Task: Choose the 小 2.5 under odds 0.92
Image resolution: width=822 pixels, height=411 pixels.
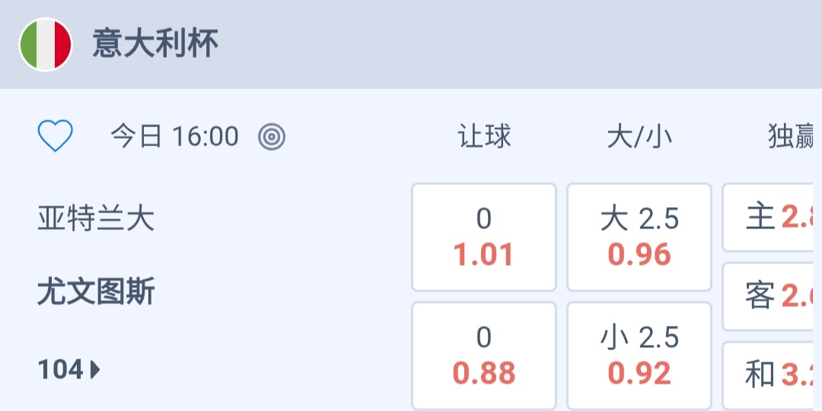Action: (x=639, y=356)
